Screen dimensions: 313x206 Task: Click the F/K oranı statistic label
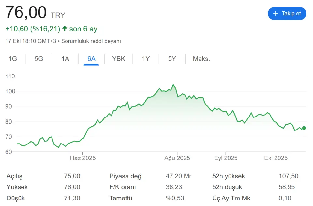point(123,187)
